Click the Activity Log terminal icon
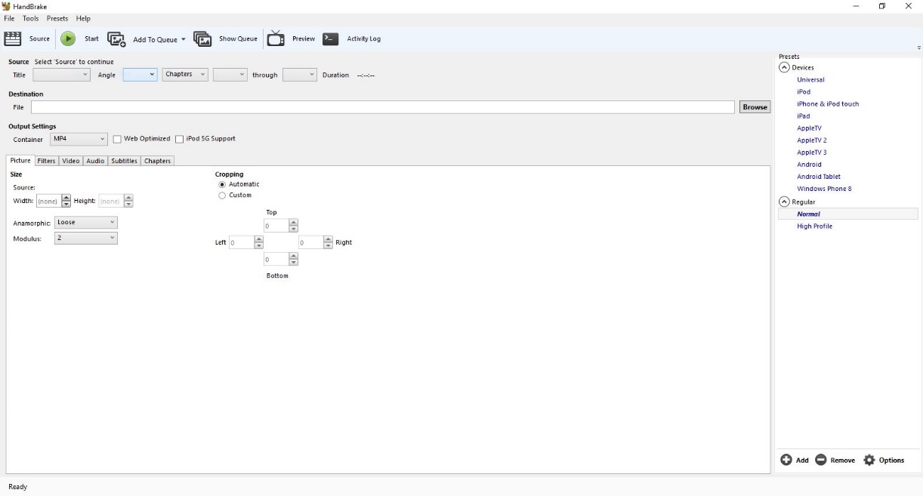The height and width of the screenshot is (496, 923). (331, 39)
